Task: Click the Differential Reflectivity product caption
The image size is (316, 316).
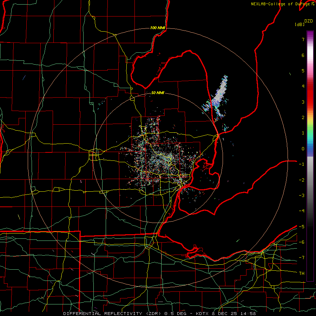Action: (159, 314)
